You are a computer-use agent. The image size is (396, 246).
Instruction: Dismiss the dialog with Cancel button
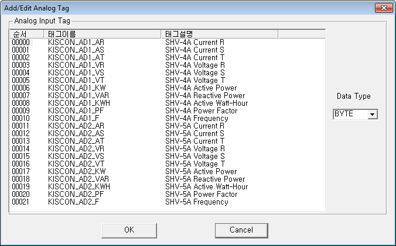click(x=241, y=230)
